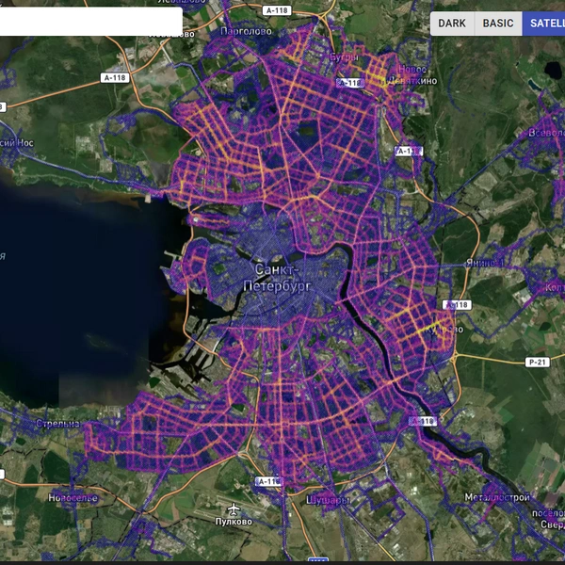Switch map style to DARK
The image size is (565, 565).
click(x=452, y=24)
